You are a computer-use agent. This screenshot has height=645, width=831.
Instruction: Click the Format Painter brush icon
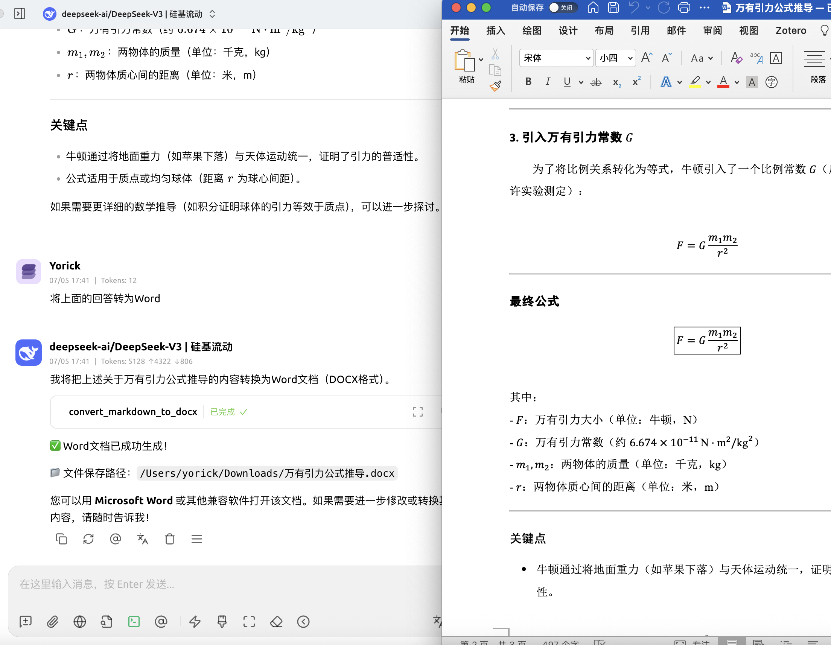point(495,86)
